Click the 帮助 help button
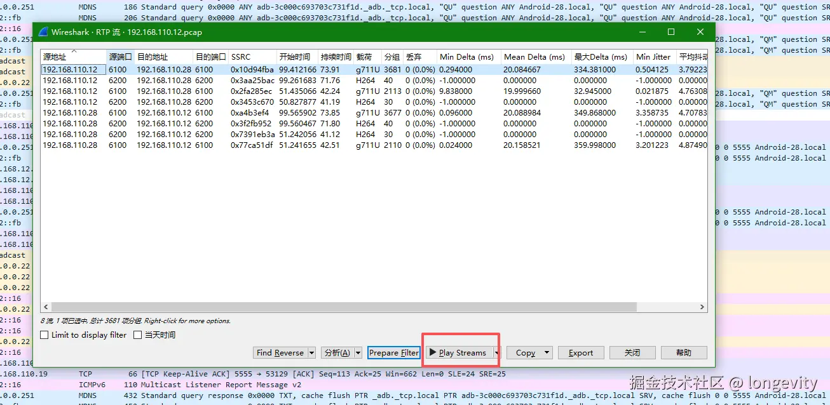The width and height of the screenshot is (830, 405). tap(684, 353)
